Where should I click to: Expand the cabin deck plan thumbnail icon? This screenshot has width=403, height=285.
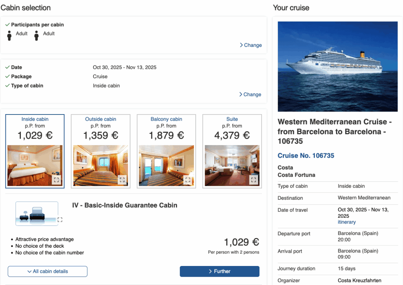point(60,220)
